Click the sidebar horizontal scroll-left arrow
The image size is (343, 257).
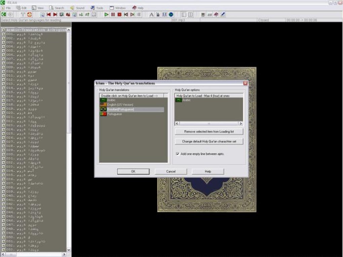(3, 254)
